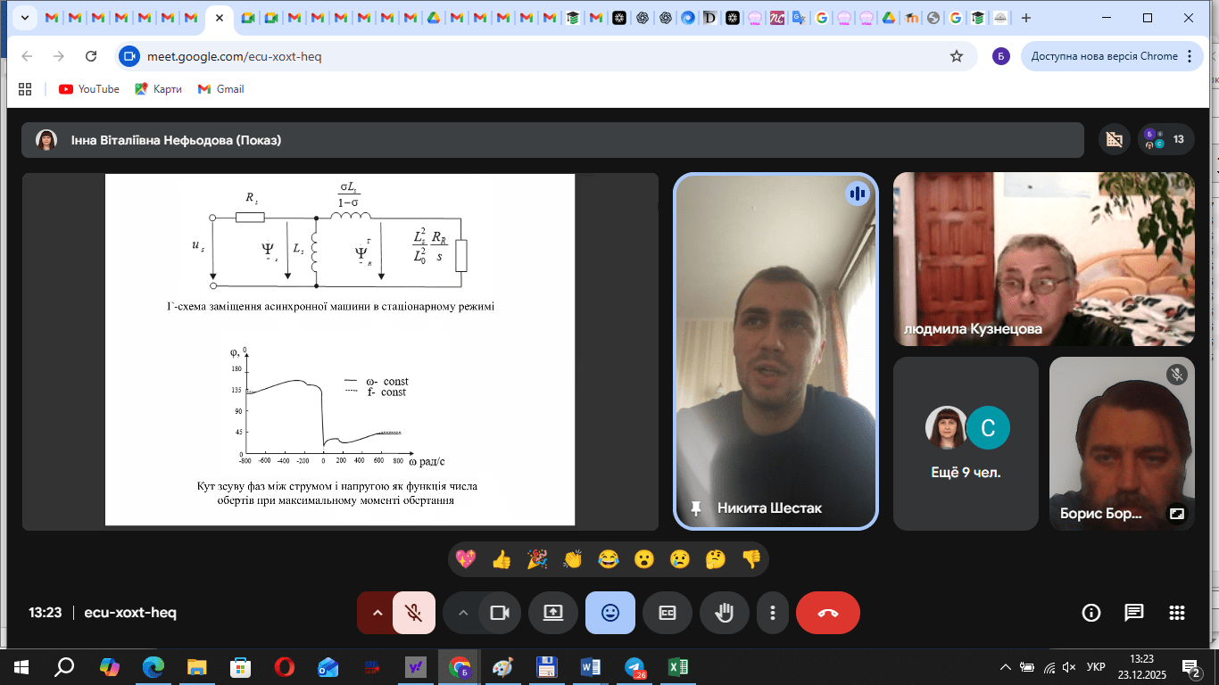Expand video settings chevron next to camera
1219x685 pixels.
click(x=462, y=613)
